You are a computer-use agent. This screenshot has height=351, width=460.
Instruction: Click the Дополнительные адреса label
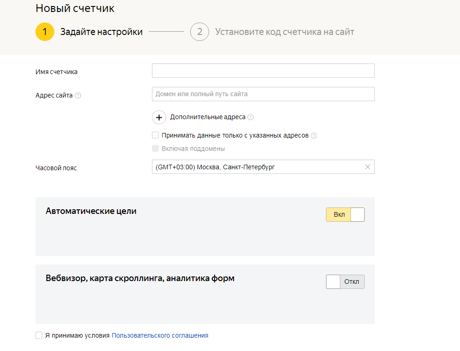208,117
